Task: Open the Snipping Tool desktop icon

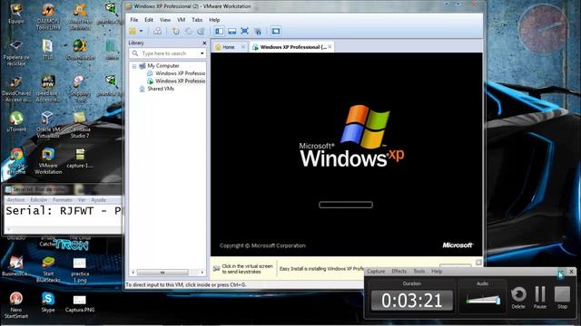Action: pos(80,89)
